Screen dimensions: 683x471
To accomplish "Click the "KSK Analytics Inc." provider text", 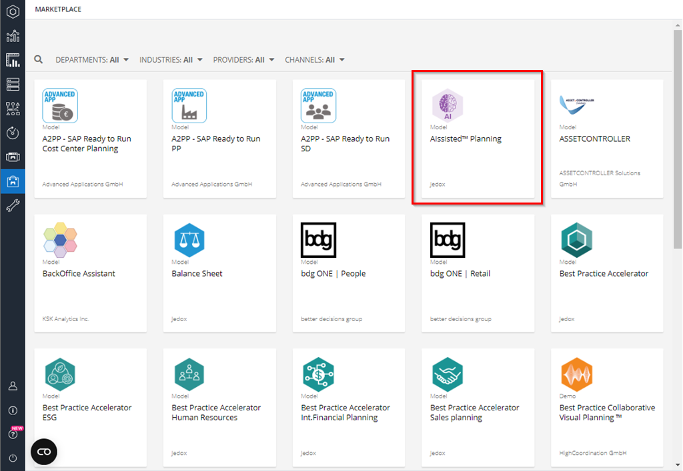I will point(65,319).
